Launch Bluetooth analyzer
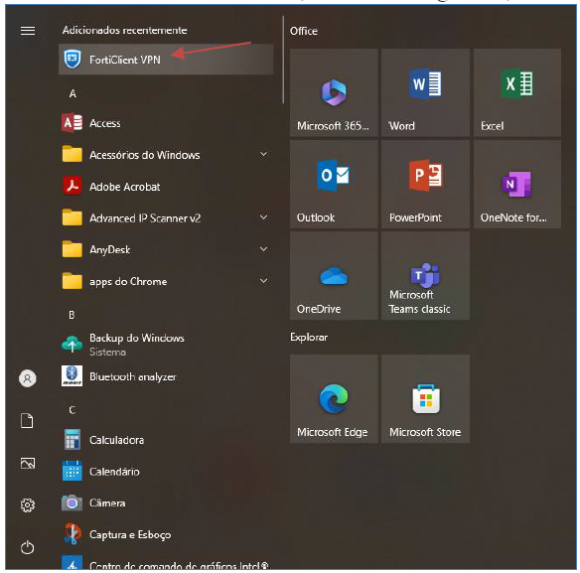This screenshot has width=580, height=573. coord(166,376)
